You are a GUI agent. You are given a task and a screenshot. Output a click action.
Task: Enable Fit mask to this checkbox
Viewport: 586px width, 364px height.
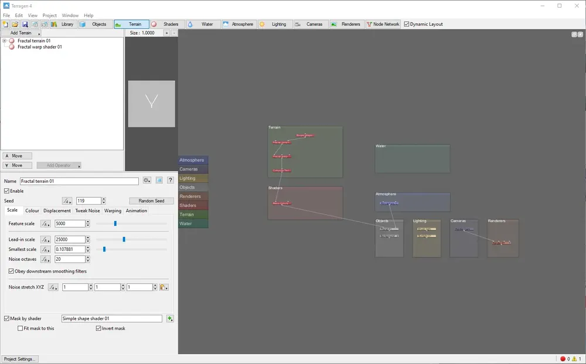[20, 328]
